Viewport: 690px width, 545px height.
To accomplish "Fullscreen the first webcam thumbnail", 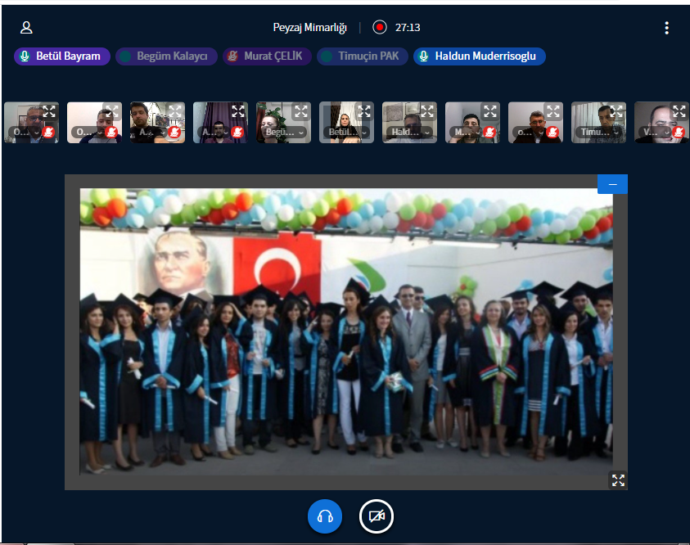I will (x=49, y=111).
